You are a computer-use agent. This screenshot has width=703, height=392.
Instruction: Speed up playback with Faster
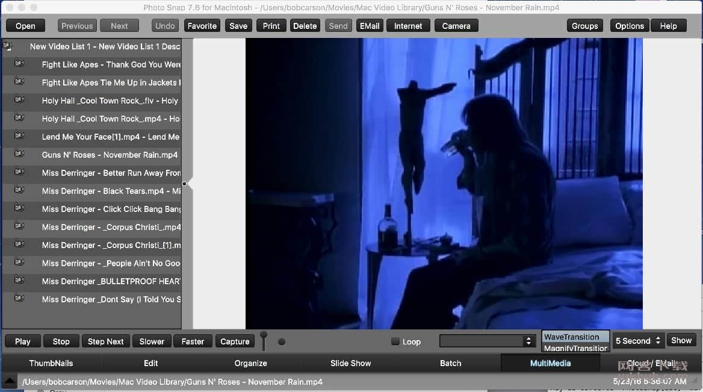(x=193, y=341)
